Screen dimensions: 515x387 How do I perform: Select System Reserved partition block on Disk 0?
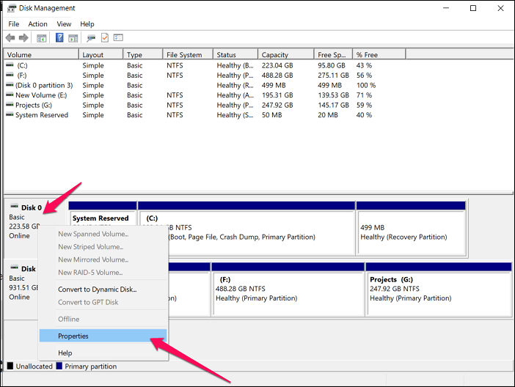103,218
